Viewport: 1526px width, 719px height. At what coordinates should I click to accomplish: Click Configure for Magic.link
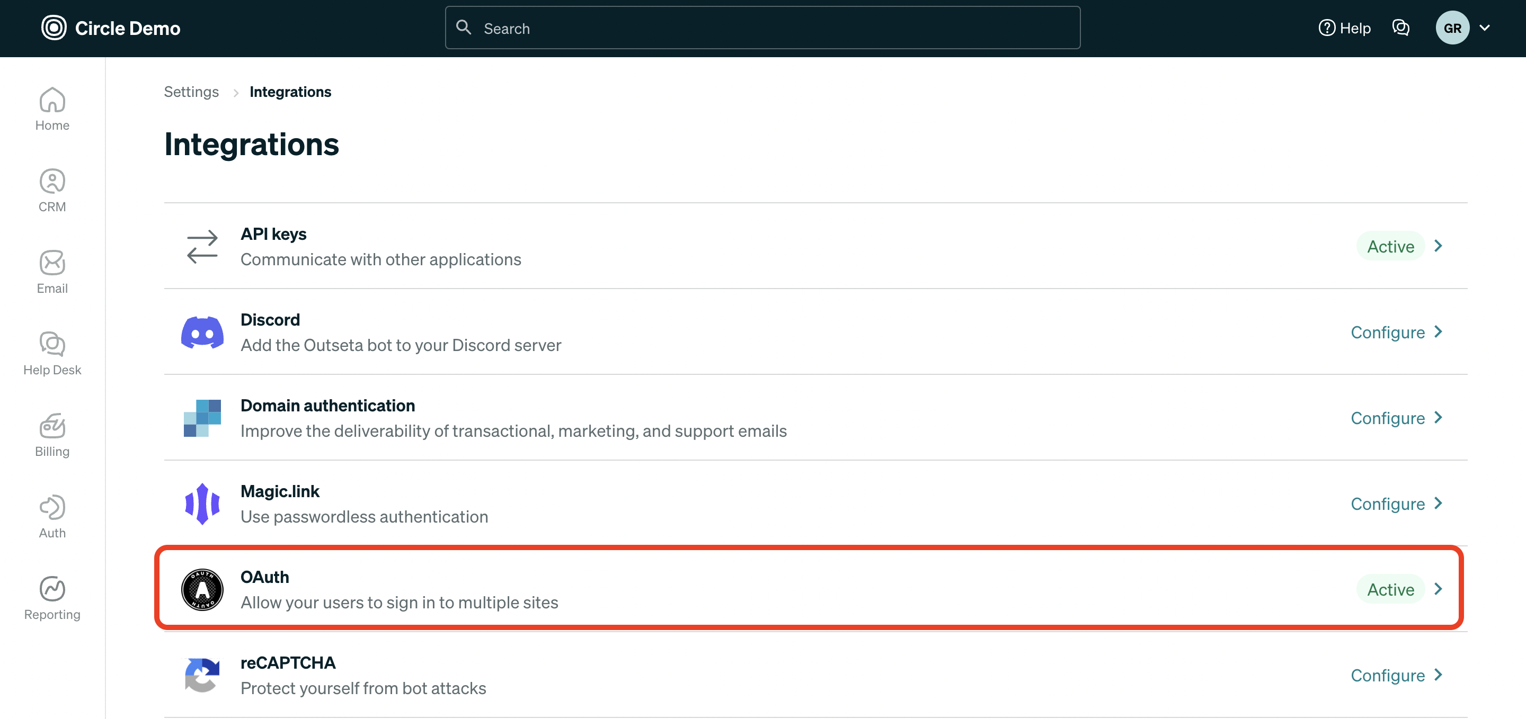pos(1387,504)
